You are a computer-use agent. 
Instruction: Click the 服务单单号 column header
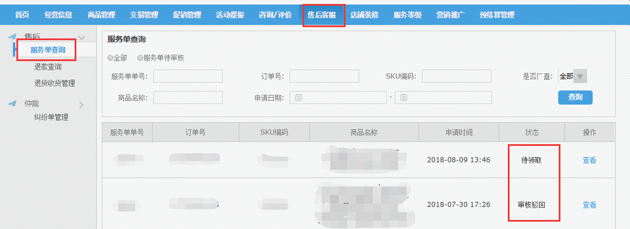(127, 132)
